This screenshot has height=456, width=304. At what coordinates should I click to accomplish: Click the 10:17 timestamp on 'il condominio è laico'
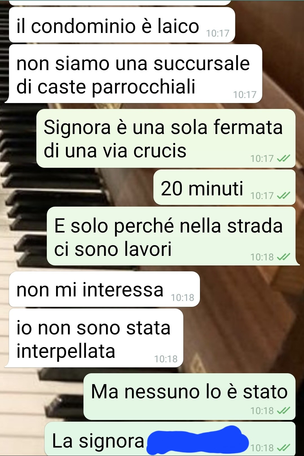[218, 33]
